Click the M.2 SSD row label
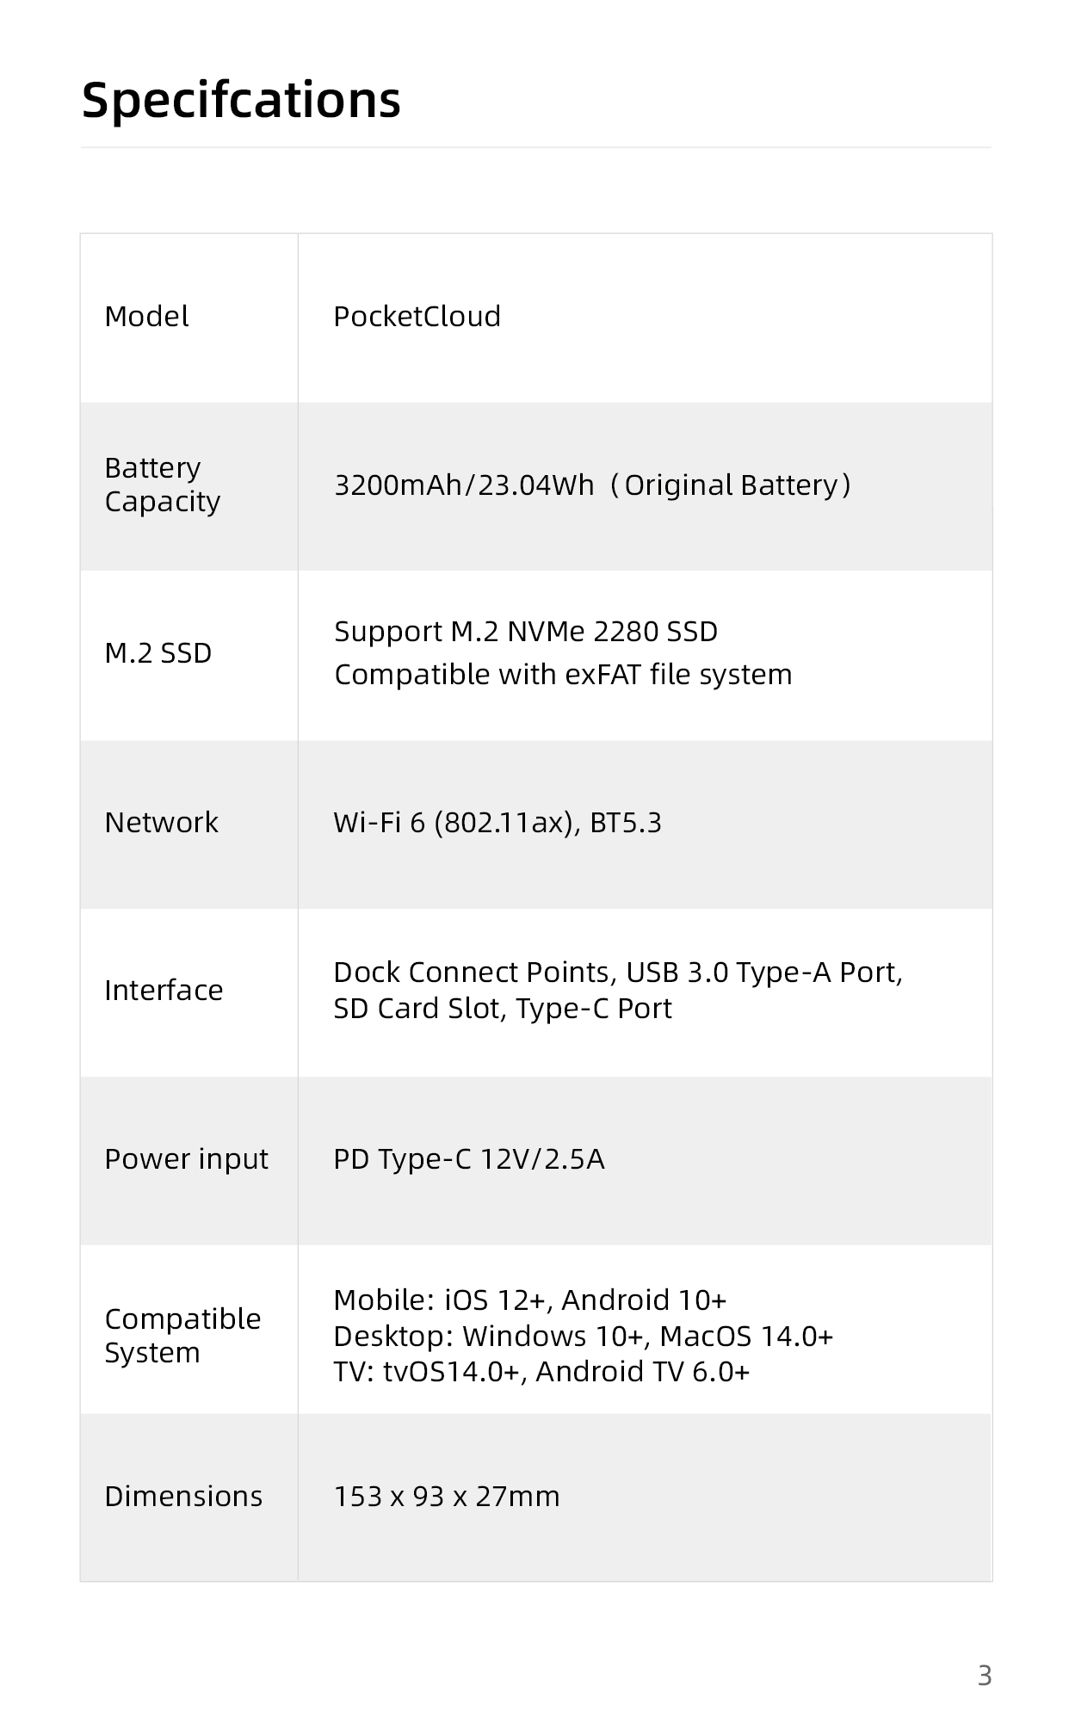1069x1729 pixels. pyautogui.click(x=158, y=653)
